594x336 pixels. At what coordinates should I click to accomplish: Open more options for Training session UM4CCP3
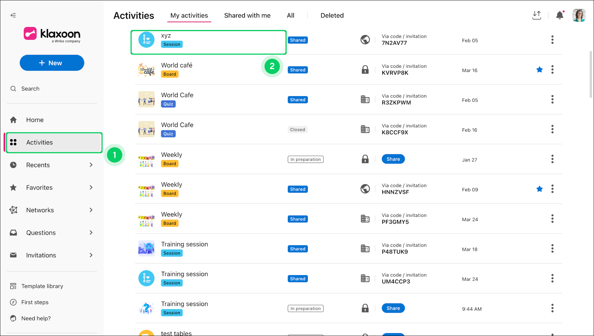(x=552, y=278)
